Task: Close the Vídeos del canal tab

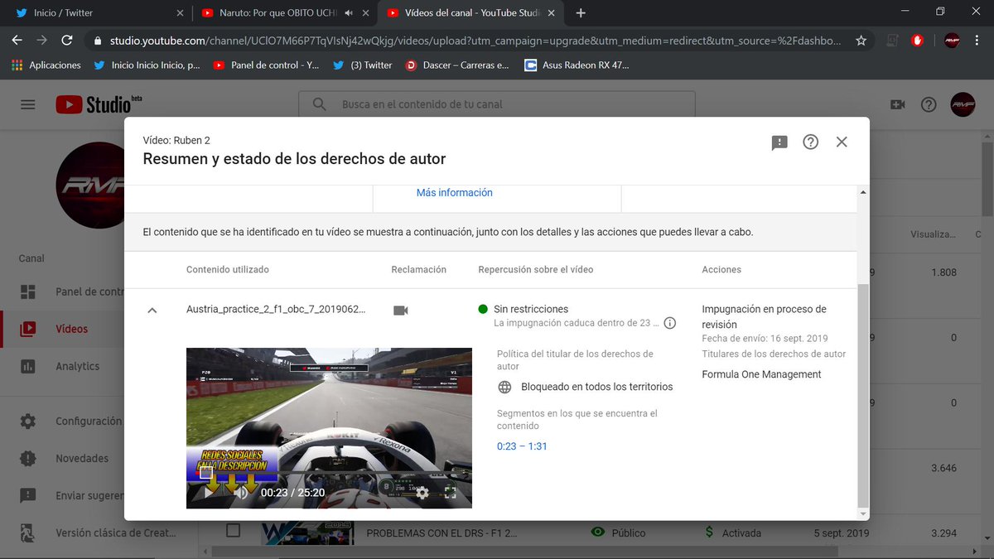Action: click(553, 13)
